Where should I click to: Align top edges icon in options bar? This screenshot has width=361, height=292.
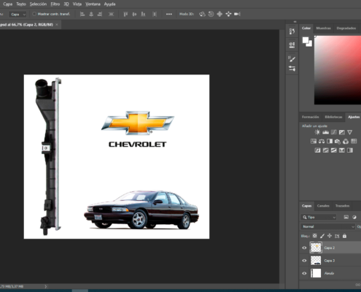125,14
